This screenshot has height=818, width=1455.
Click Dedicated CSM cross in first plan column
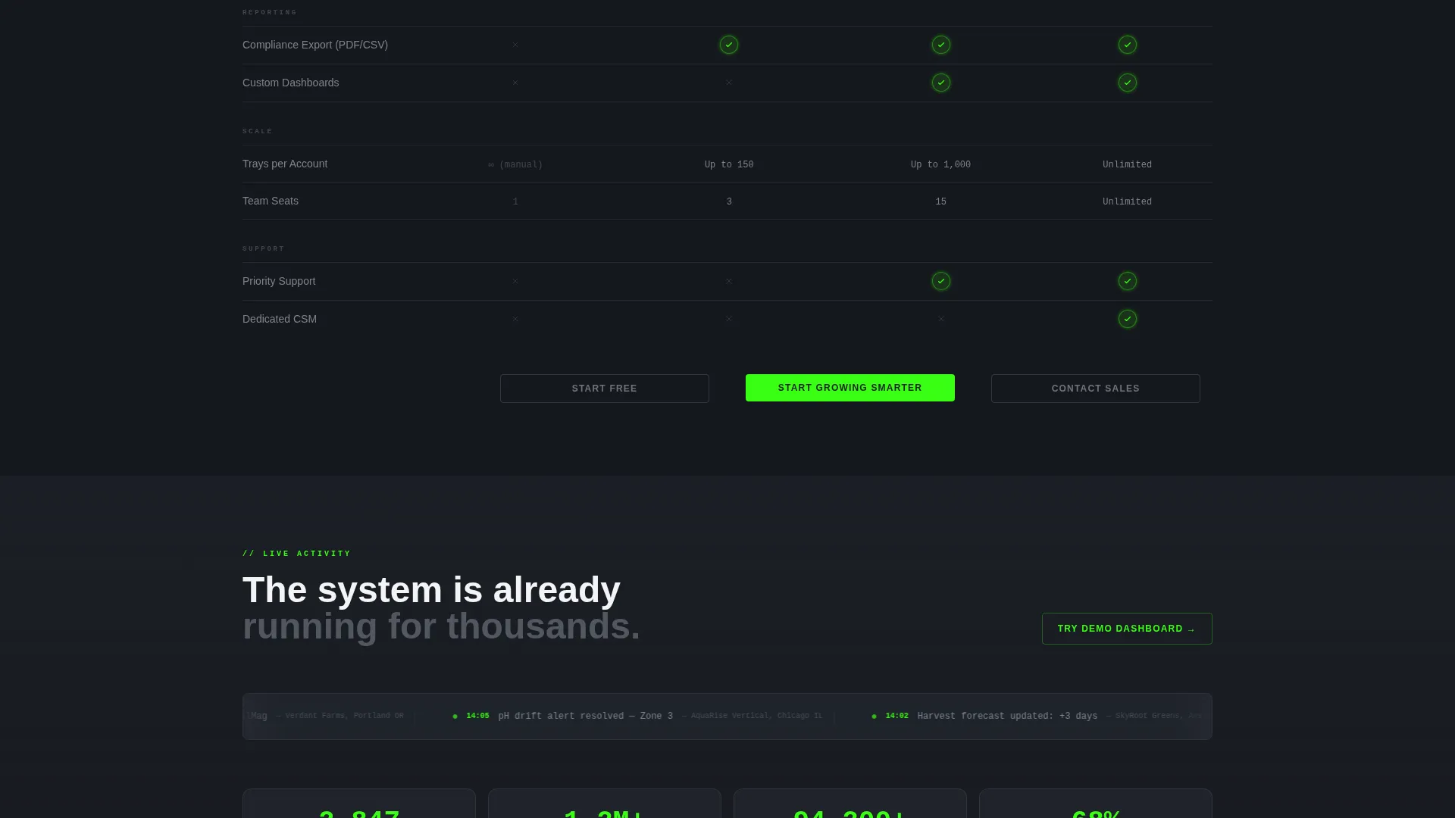point(515,319)
